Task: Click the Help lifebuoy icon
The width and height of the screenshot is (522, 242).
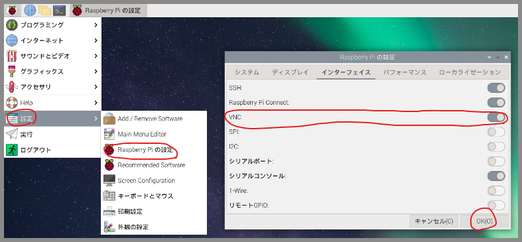Action: point(12,103)
